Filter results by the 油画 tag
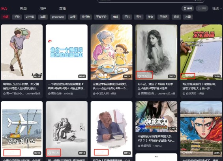The image size is (223, 161). 43,17
